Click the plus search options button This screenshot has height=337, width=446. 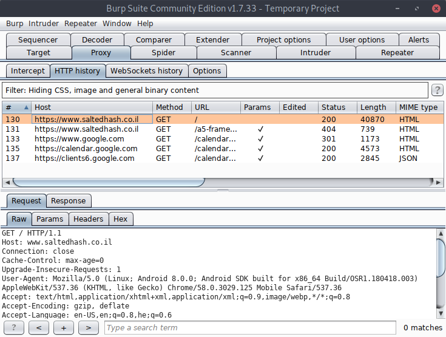pyautogui.click(x=64, y=328)
